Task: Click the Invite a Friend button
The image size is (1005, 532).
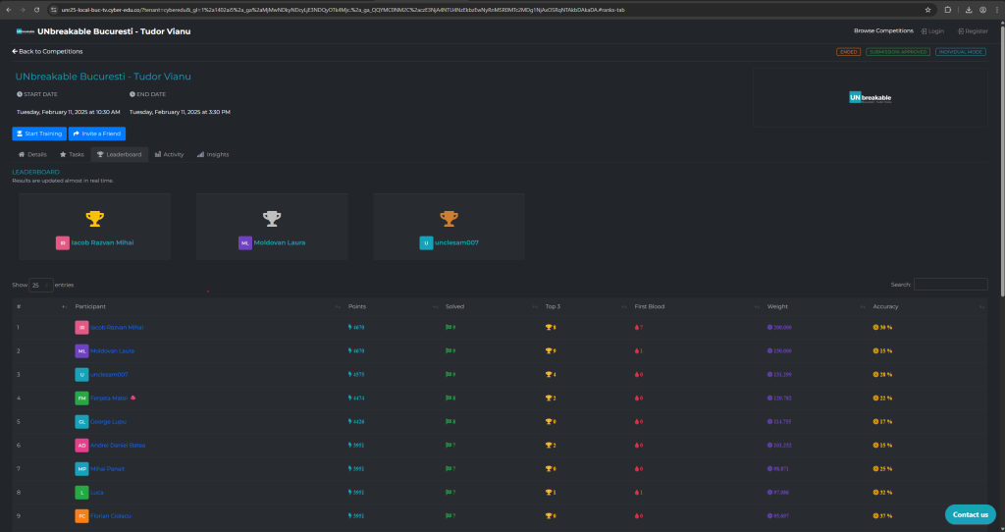Action: 97,133
